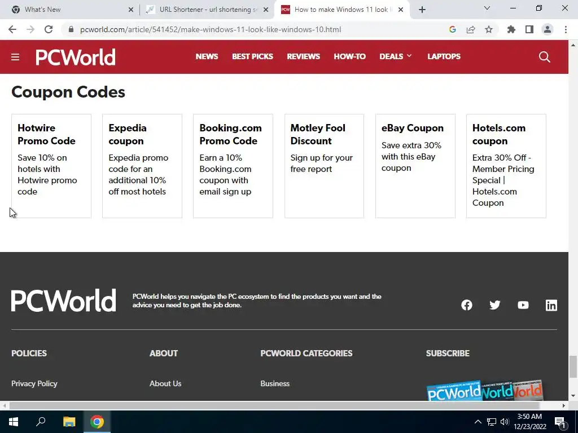Open the tab search dropdown arrow
Image resolution: width=578 pixels, height=433 pixels.
click(487, 8)
